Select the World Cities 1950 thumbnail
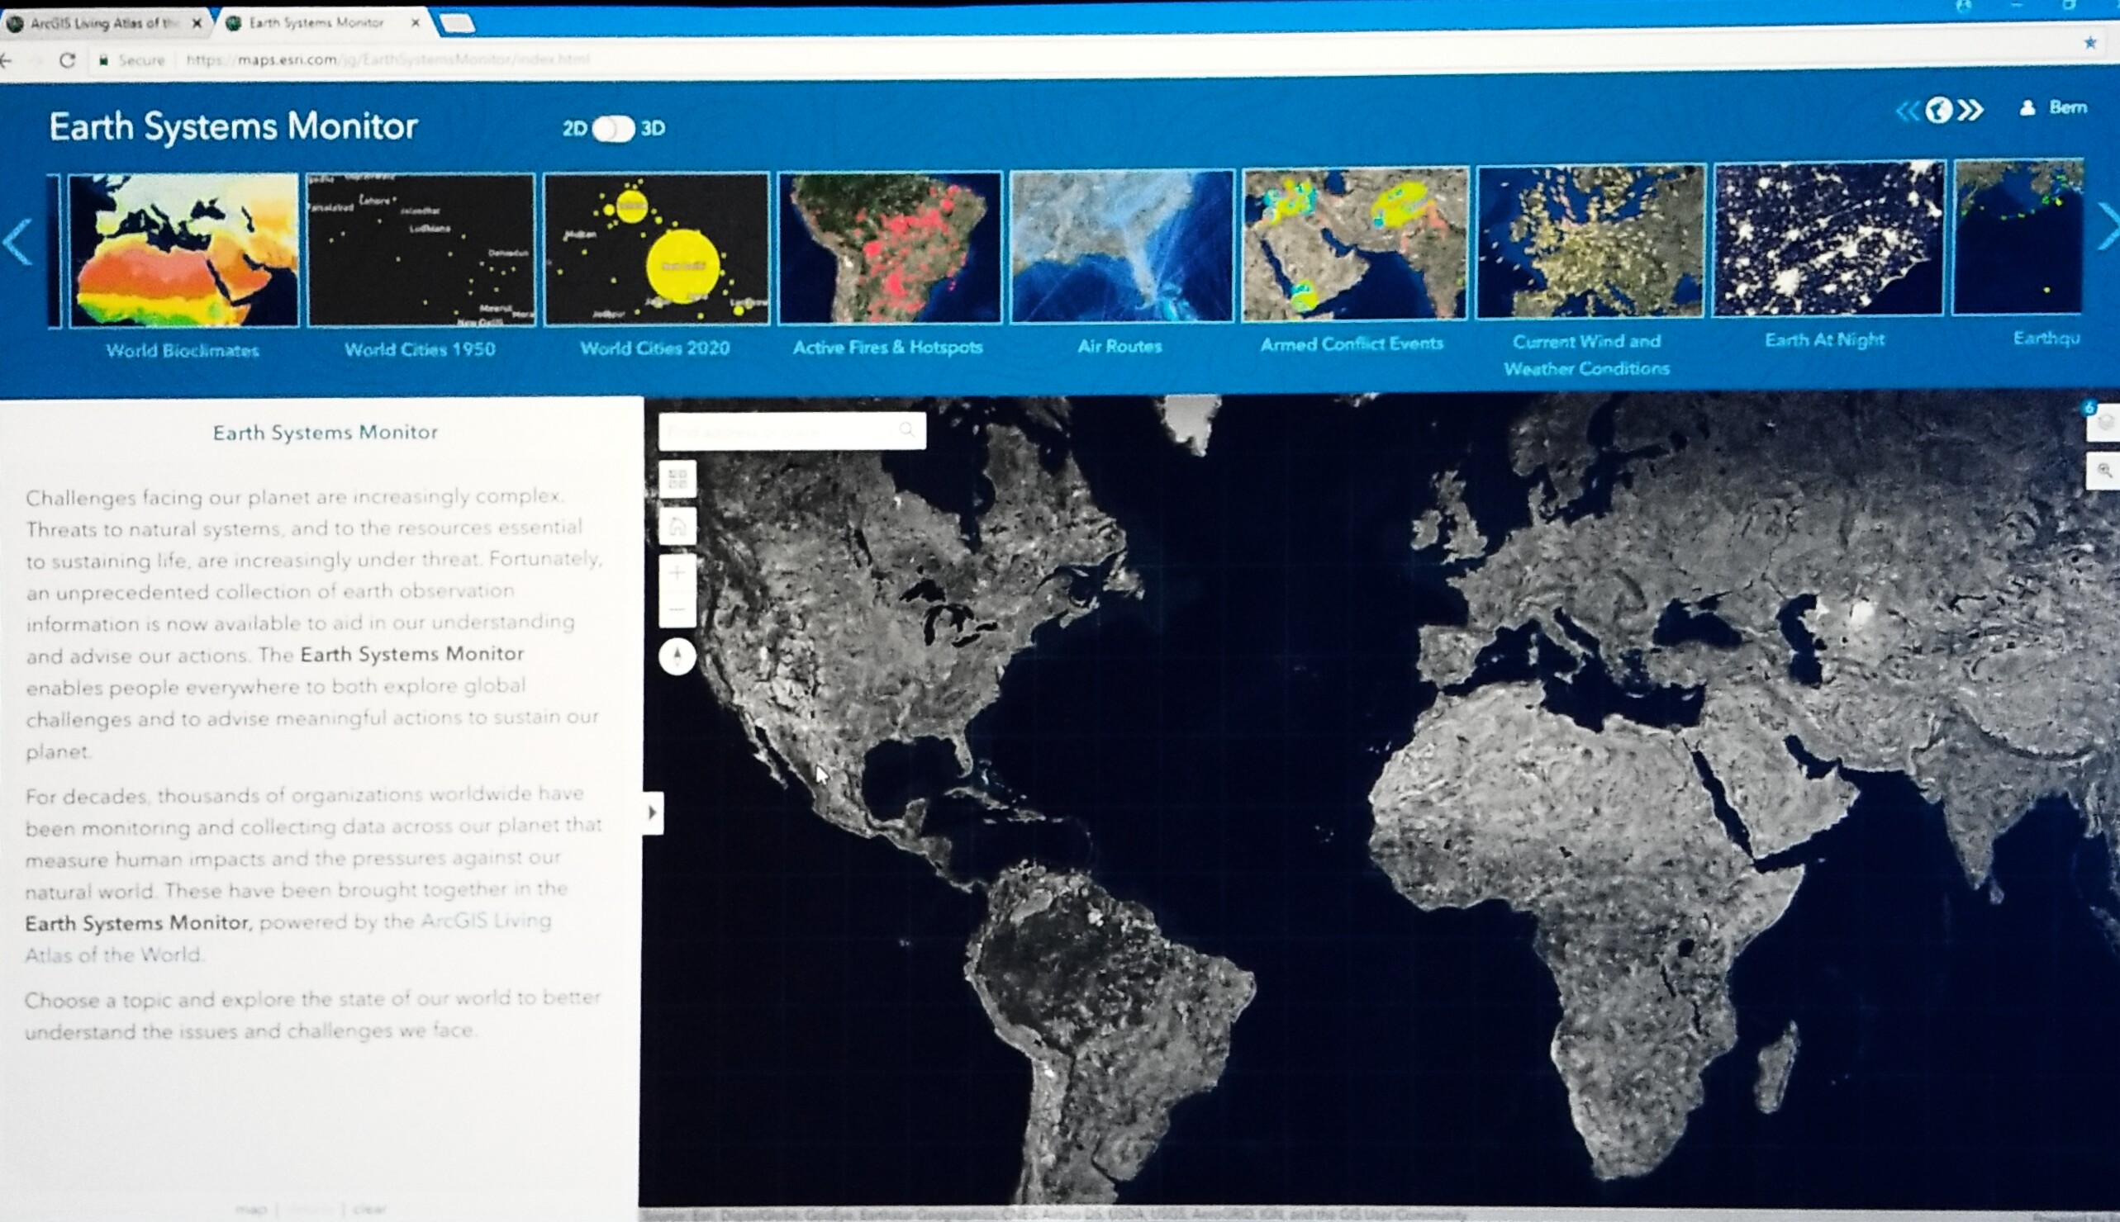Image resolution: width=2120 pixels, height=1222 pixels. click(421, 249)
